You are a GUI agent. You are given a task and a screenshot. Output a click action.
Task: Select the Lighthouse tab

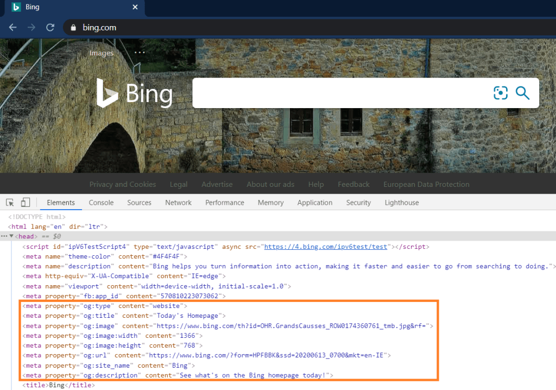click(401, 203)
